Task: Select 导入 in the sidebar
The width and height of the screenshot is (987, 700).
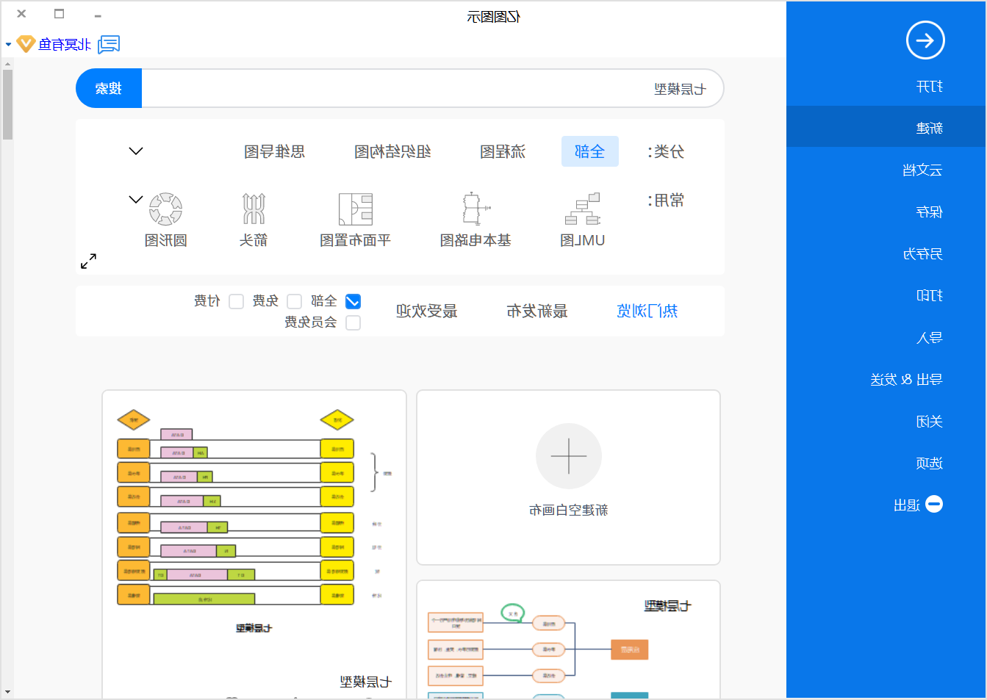Action: click(886, 338)
